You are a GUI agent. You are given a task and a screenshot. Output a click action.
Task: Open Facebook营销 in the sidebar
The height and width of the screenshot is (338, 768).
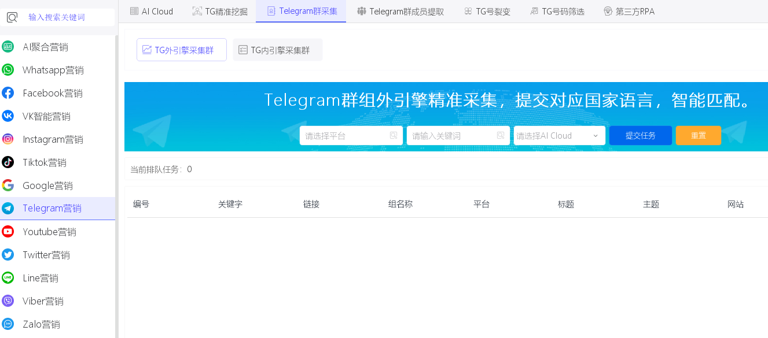coord(58,93)
